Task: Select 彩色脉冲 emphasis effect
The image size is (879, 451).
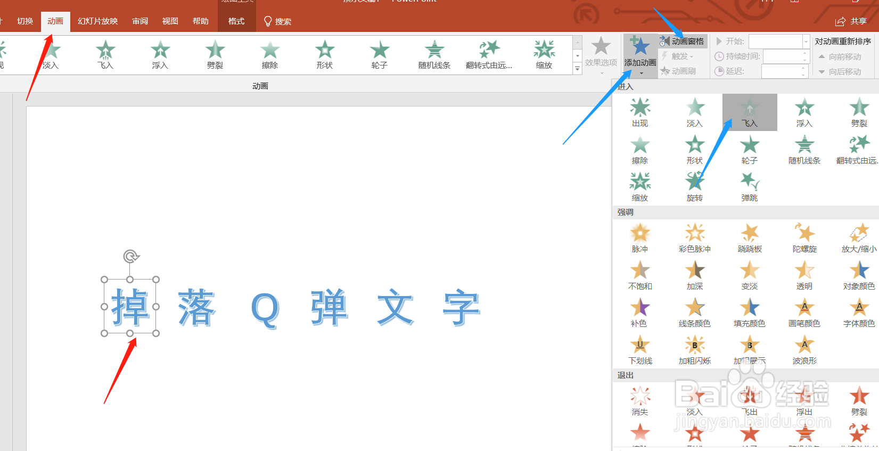Action: tap(695, 238)
